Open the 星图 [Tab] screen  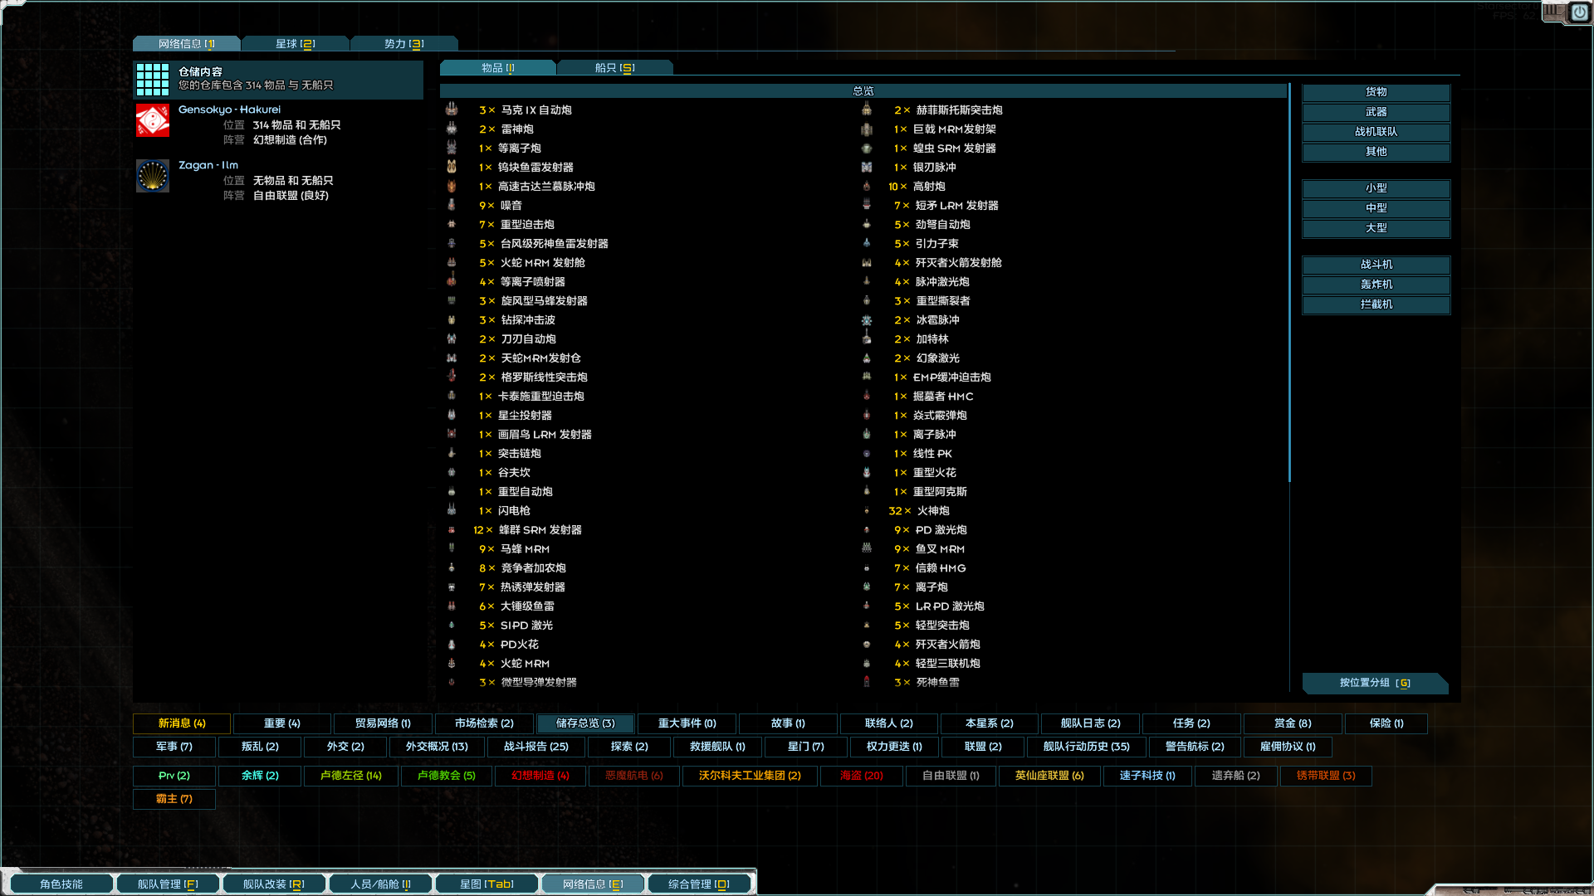coord(486,883)
